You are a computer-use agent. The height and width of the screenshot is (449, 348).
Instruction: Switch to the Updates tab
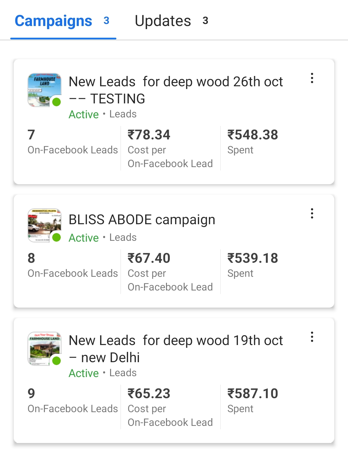pos(171,21)
